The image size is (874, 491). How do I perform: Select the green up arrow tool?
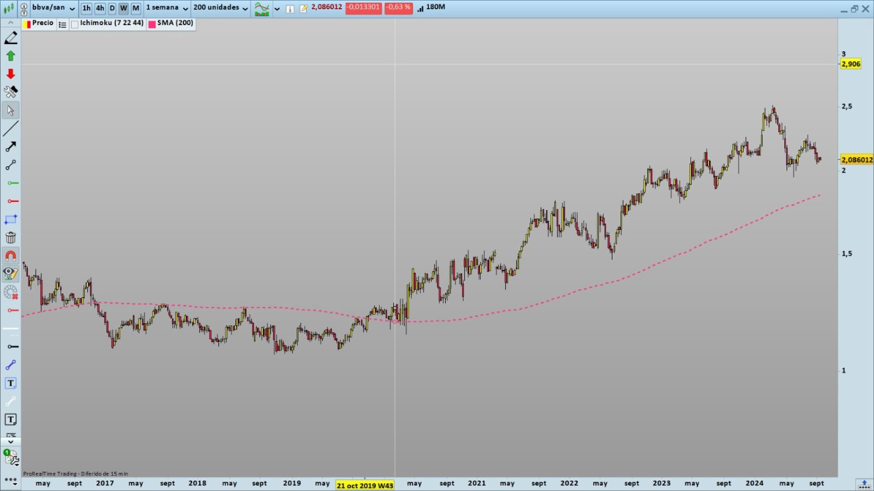(x=10, y=56)
